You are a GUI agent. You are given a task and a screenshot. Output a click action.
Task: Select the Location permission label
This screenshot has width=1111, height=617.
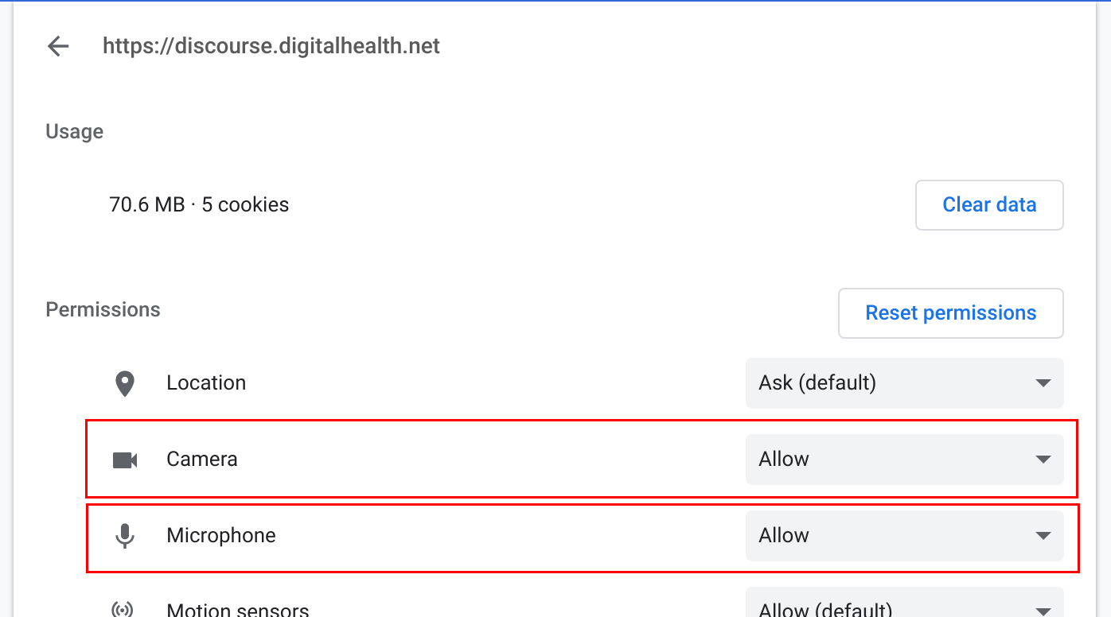click(x=206, y=383)
